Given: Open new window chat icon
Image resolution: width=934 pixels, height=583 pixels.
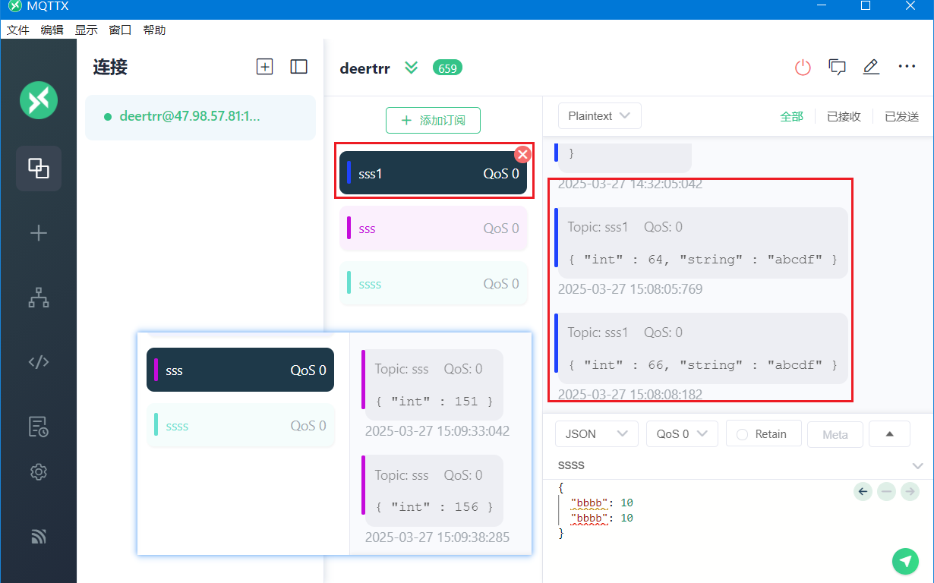Looking at the screenshot, I should (x=838, y=67).
